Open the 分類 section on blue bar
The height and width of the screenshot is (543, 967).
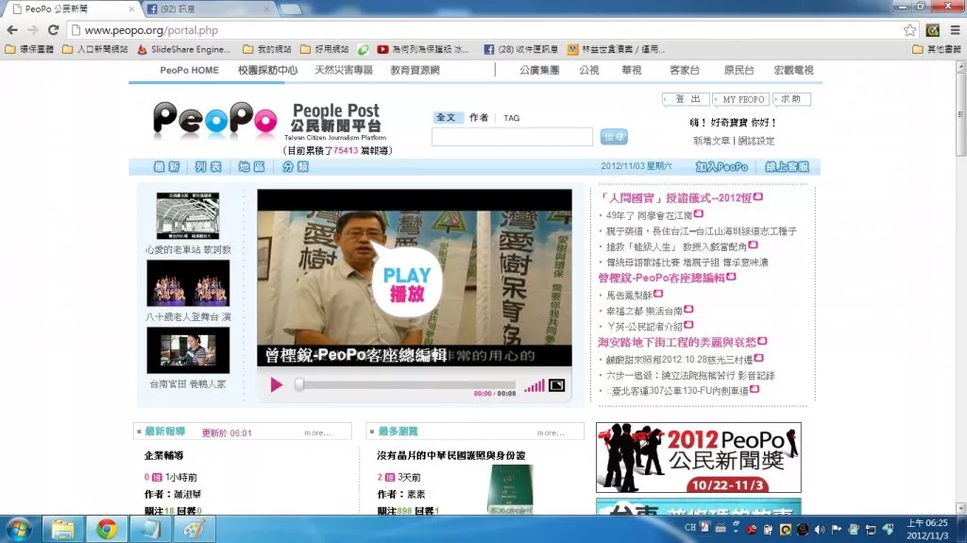click(x=296, y=166)
